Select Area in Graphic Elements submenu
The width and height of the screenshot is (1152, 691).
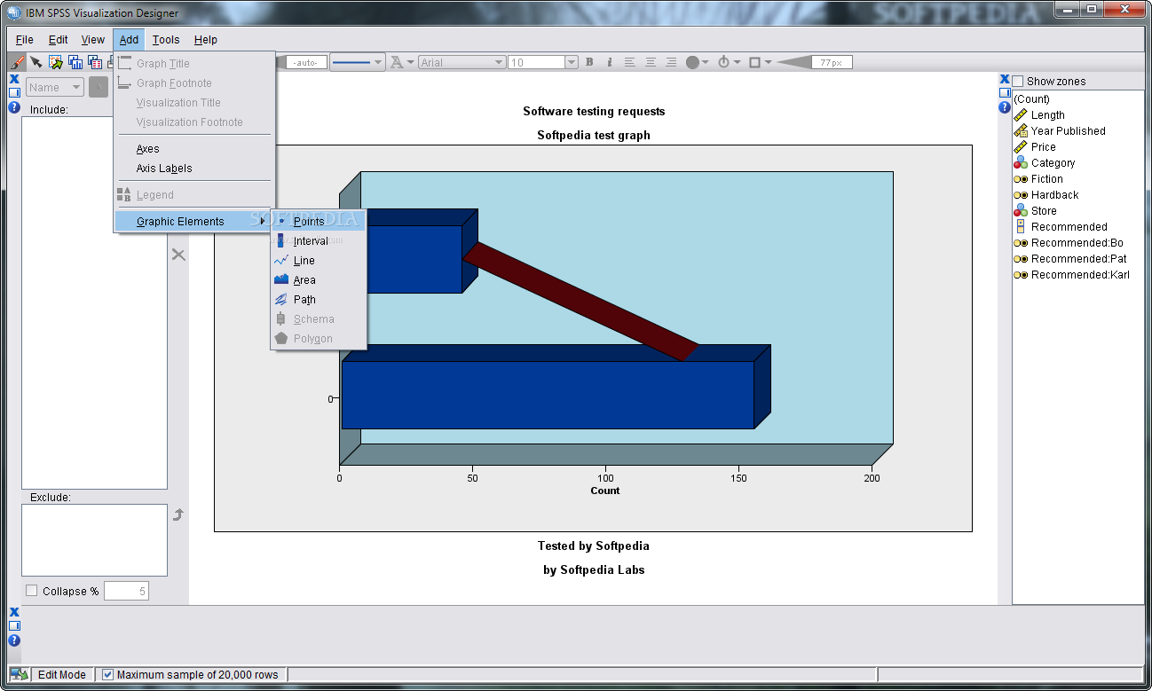(319, 280)
